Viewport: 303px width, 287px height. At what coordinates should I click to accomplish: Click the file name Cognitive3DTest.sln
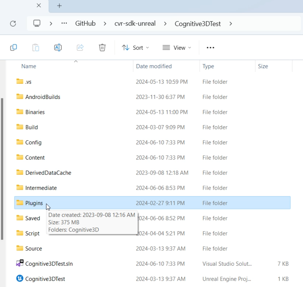pyautogui.click(x=49, y=264)
